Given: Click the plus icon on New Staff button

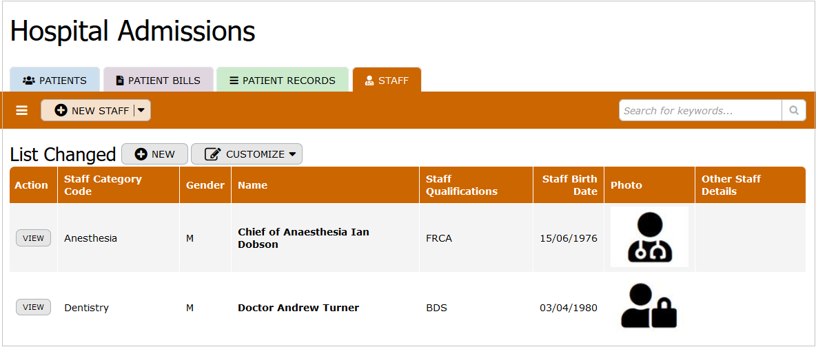Looking at the screenshot, I should (x=61, y=110).
